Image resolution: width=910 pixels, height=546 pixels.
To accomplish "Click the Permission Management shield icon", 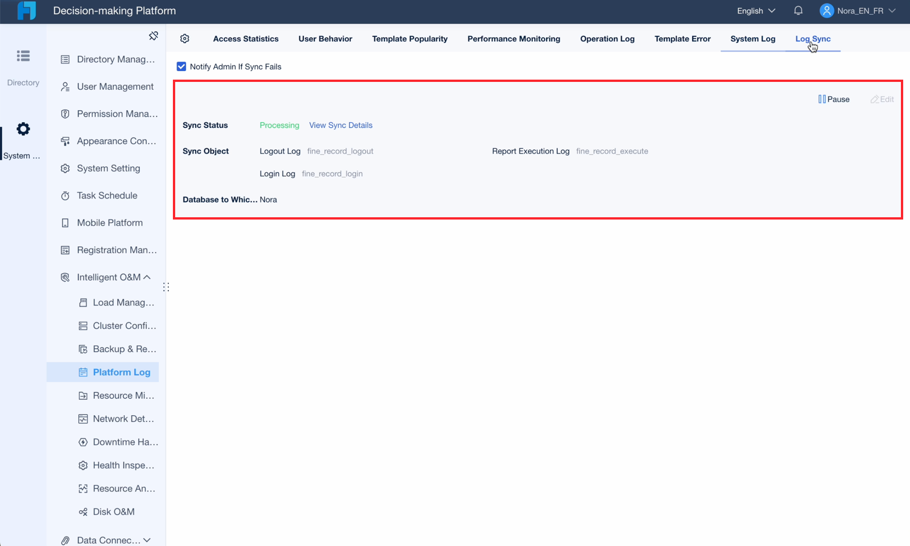I will pyautogui.click(x=65, y=114).
